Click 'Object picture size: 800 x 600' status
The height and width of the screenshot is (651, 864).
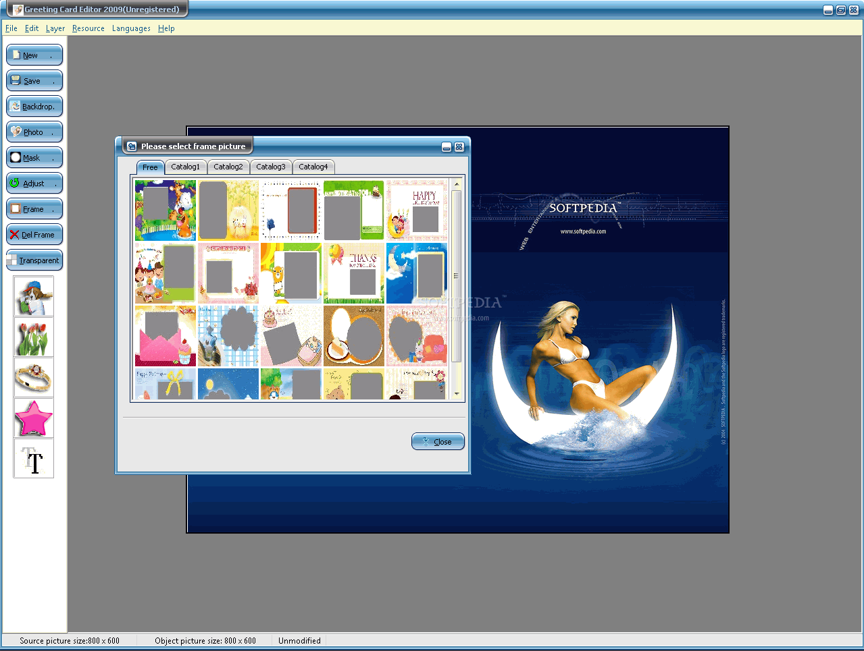205,641
